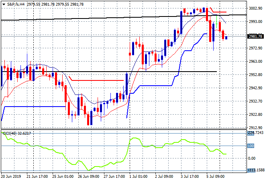Screen dimensions: 265x181
Task: Click the 2963.00 price axis label
Action: click(255, 61)
